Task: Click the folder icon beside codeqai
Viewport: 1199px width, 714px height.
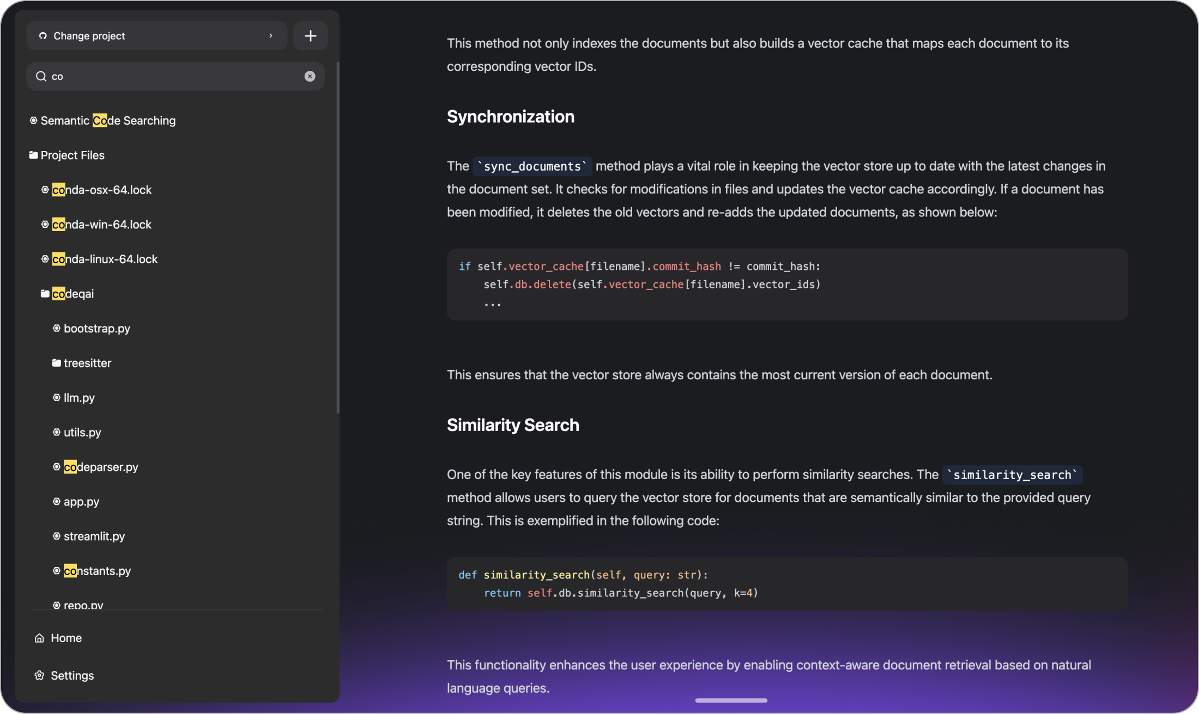Action: tap(45, 293)
